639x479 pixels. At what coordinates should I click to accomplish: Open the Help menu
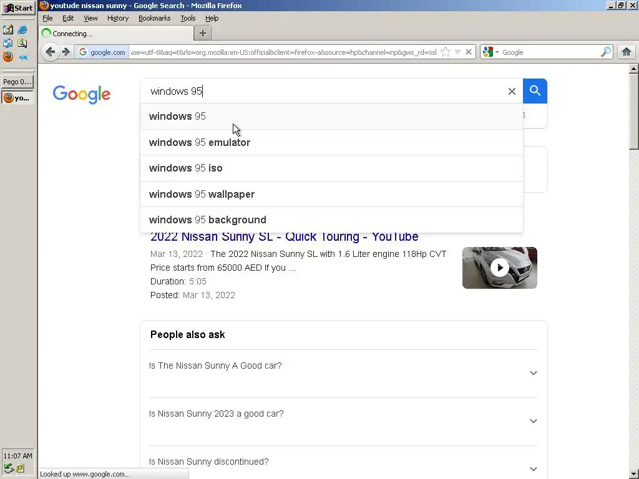(212, 18)
